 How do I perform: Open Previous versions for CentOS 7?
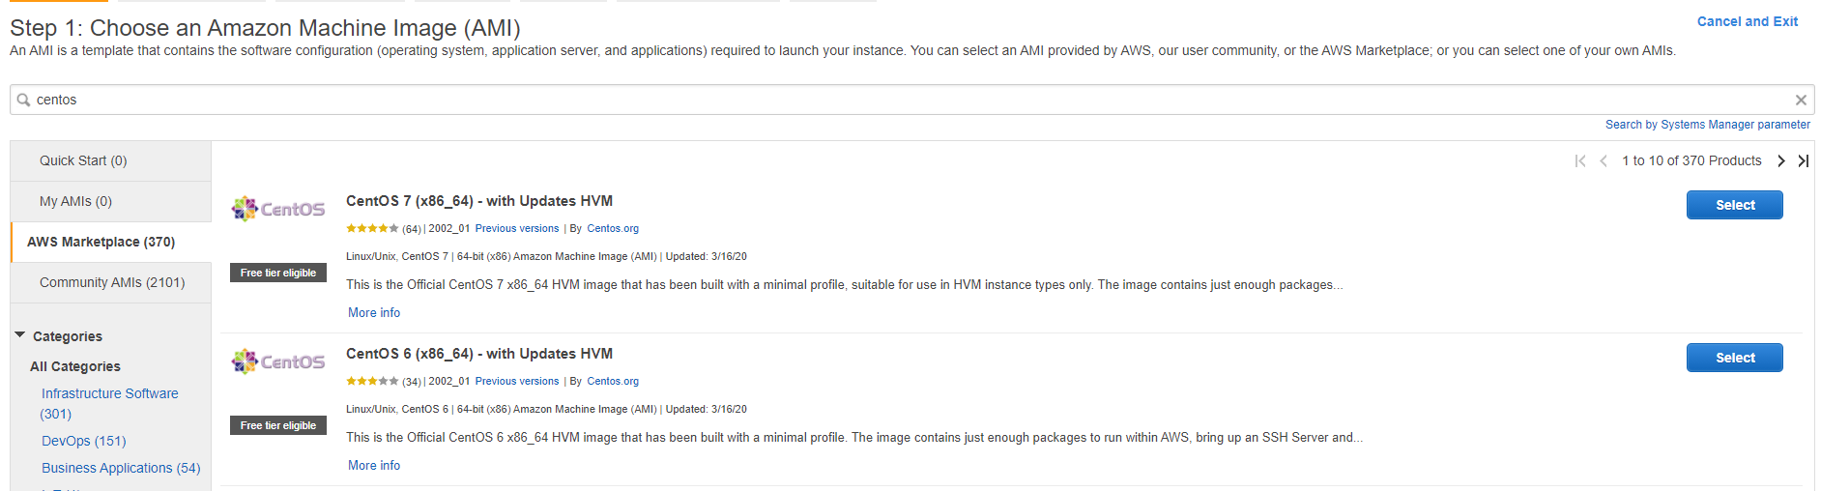click(517, 229)
